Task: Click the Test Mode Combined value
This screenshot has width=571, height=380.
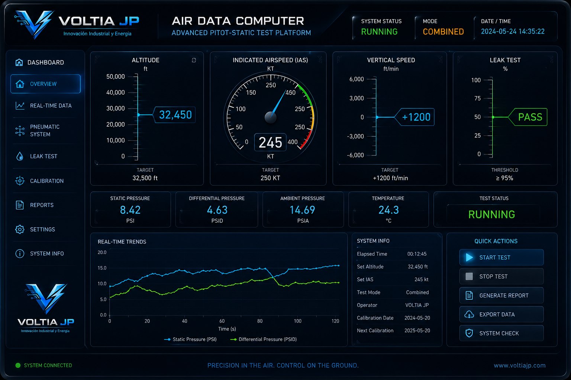Action: tap(417, 292)
